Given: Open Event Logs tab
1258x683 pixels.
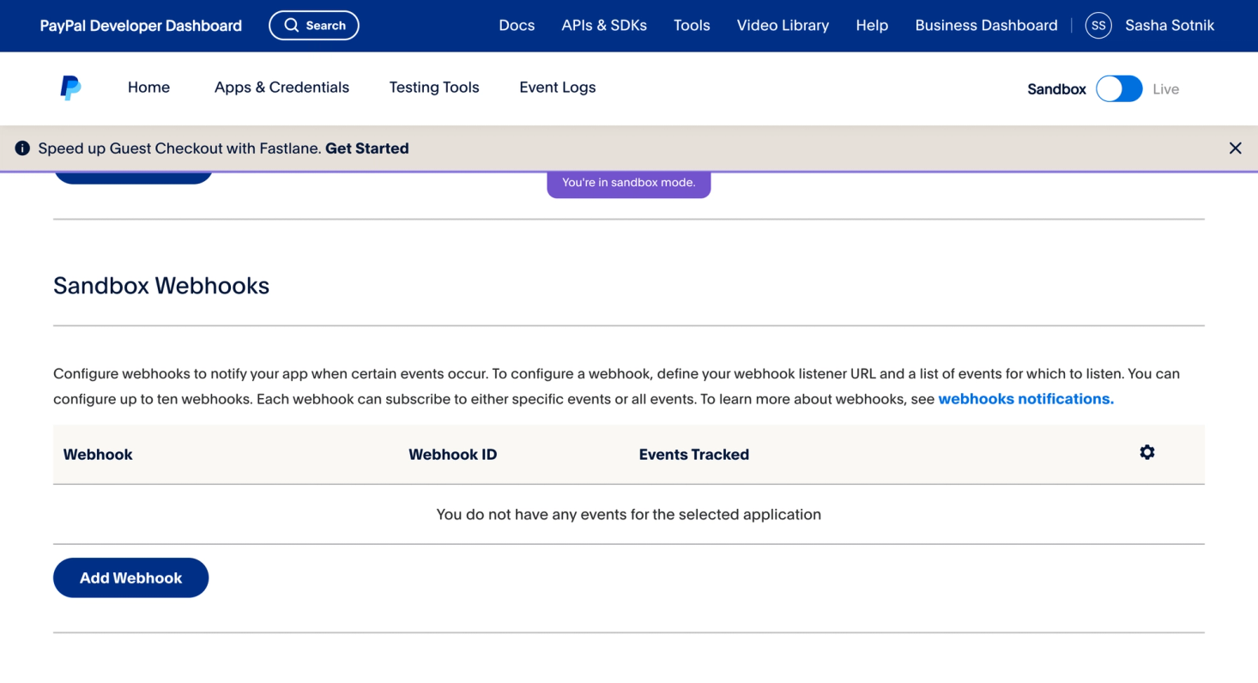Looking at the screenshot, I should (x=558, y=88).
